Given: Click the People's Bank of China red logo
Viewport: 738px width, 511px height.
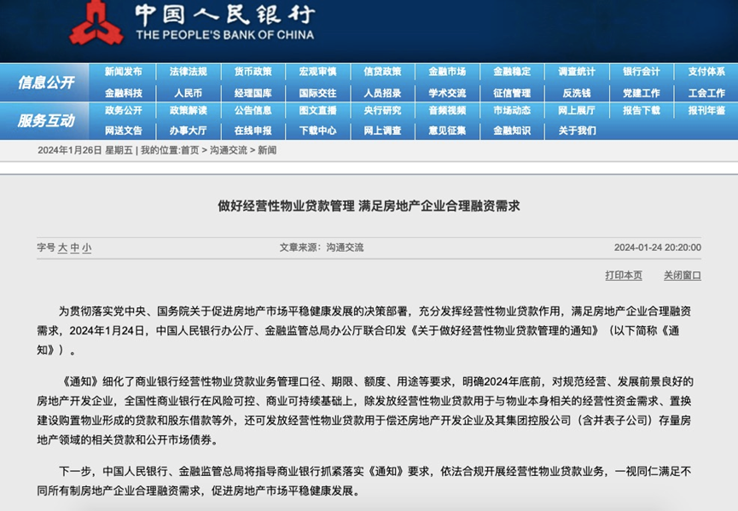Looking at the screenshot, I should click(x=96, y=24).
